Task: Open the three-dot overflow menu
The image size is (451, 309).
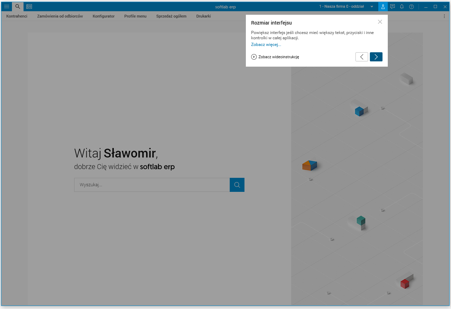Action: coord(444,16)
